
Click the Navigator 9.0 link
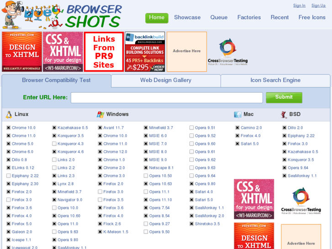pos(70,200)
